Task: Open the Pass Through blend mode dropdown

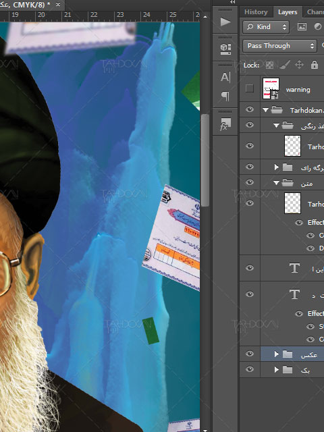Action: point(279,46)
